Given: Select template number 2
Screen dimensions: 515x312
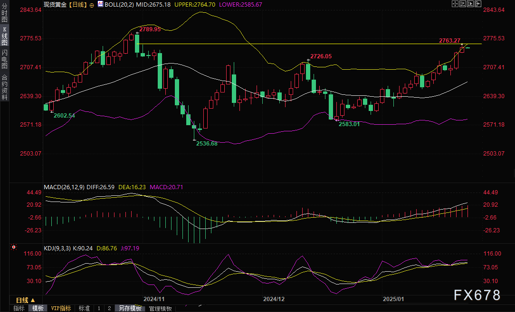Looking at the screenshot, I should [109, 308].
